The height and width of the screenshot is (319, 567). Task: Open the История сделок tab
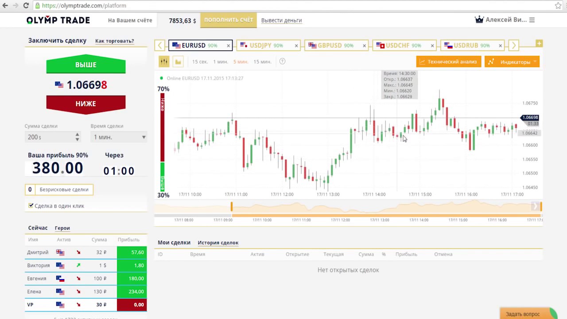218,243
